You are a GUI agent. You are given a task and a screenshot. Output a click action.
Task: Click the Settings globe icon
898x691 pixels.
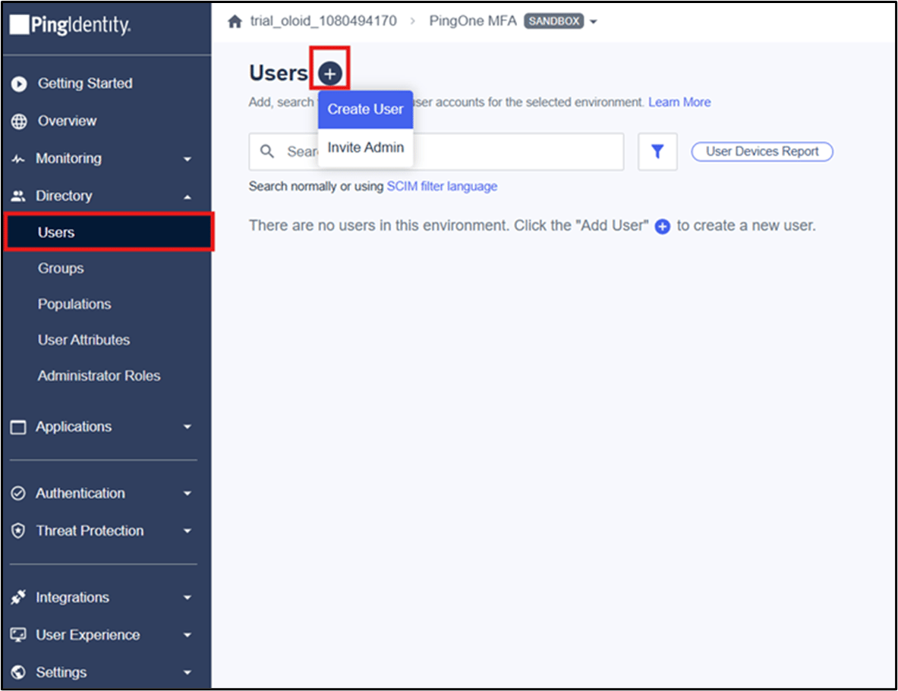[18, 672]
